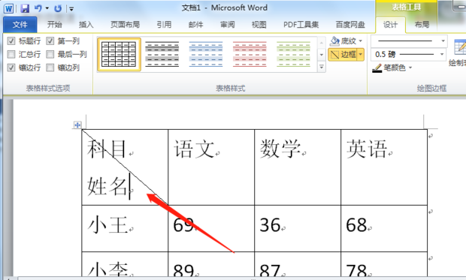The image size is (466, 280).
Task: Click on the 科目 text in header cell
Action: pyautogui.click(x=107, y=149)
